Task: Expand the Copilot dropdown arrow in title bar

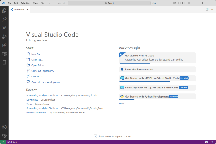Action: [x=157, y=3]
